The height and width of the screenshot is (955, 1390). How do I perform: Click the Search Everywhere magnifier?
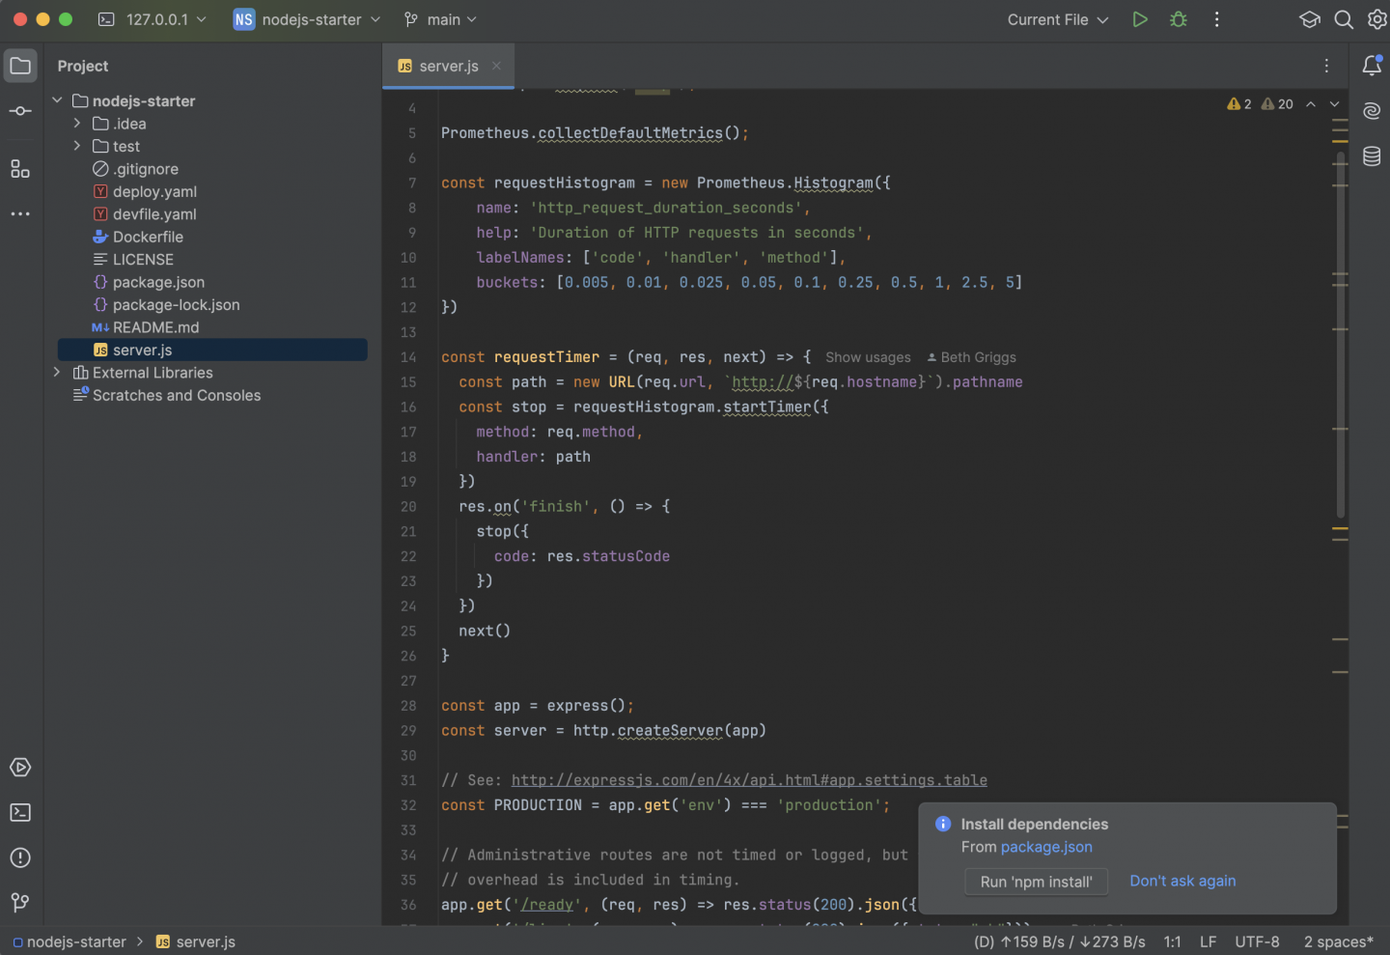click(x=1344, y=19)
